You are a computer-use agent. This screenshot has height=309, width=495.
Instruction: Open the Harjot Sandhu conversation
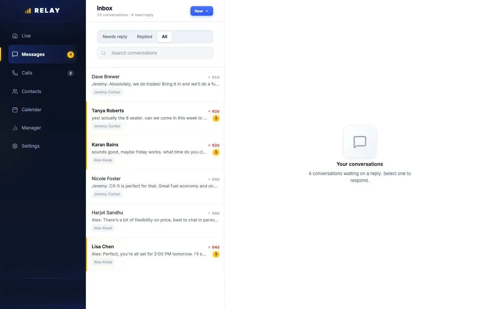click(x=155, y=220)
